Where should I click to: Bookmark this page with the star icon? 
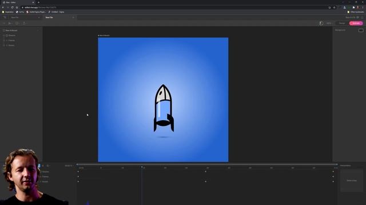[334, 7]
